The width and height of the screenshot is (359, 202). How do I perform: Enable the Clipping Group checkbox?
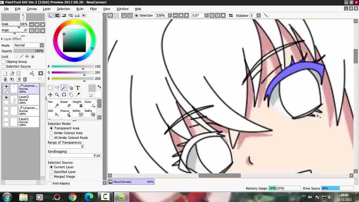[x=4, y=62]
